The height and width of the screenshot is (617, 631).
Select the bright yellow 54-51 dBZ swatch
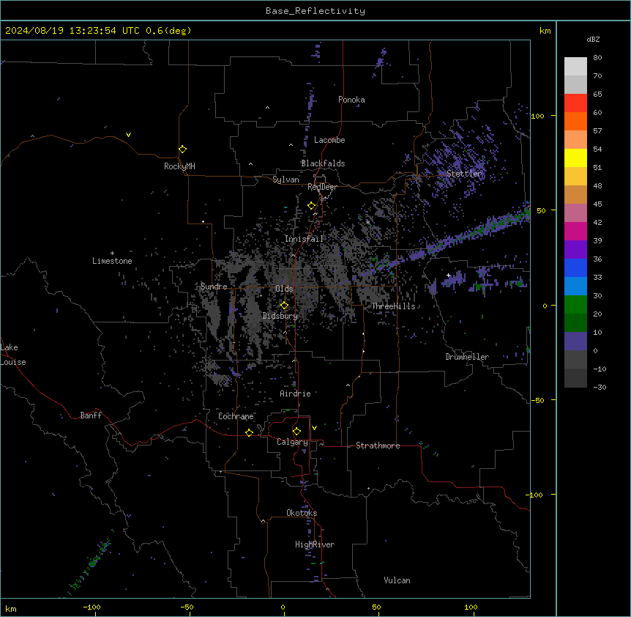[x=575, y=158]
